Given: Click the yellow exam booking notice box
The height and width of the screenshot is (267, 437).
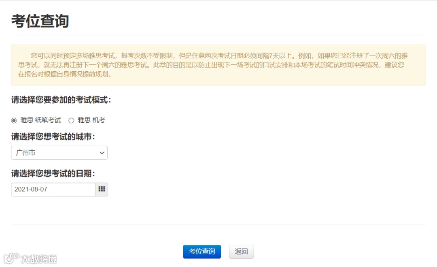Looking at the screenshot, I should coord(218,65).
